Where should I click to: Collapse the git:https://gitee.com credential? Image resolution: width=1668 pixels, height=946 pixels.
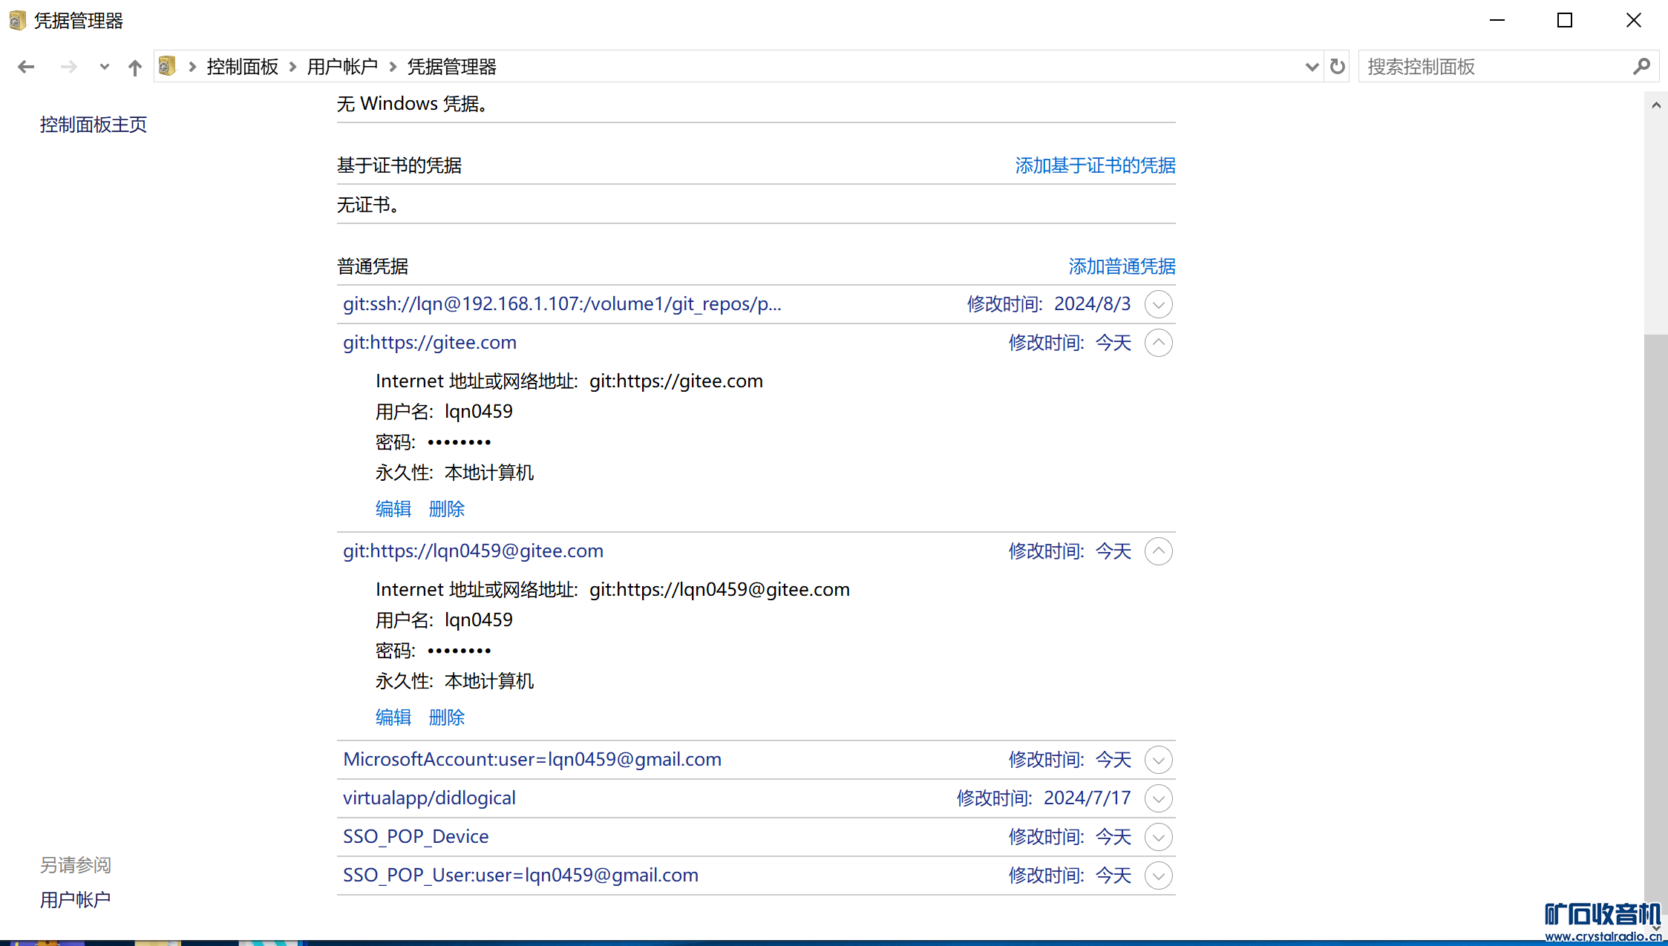1158,343
